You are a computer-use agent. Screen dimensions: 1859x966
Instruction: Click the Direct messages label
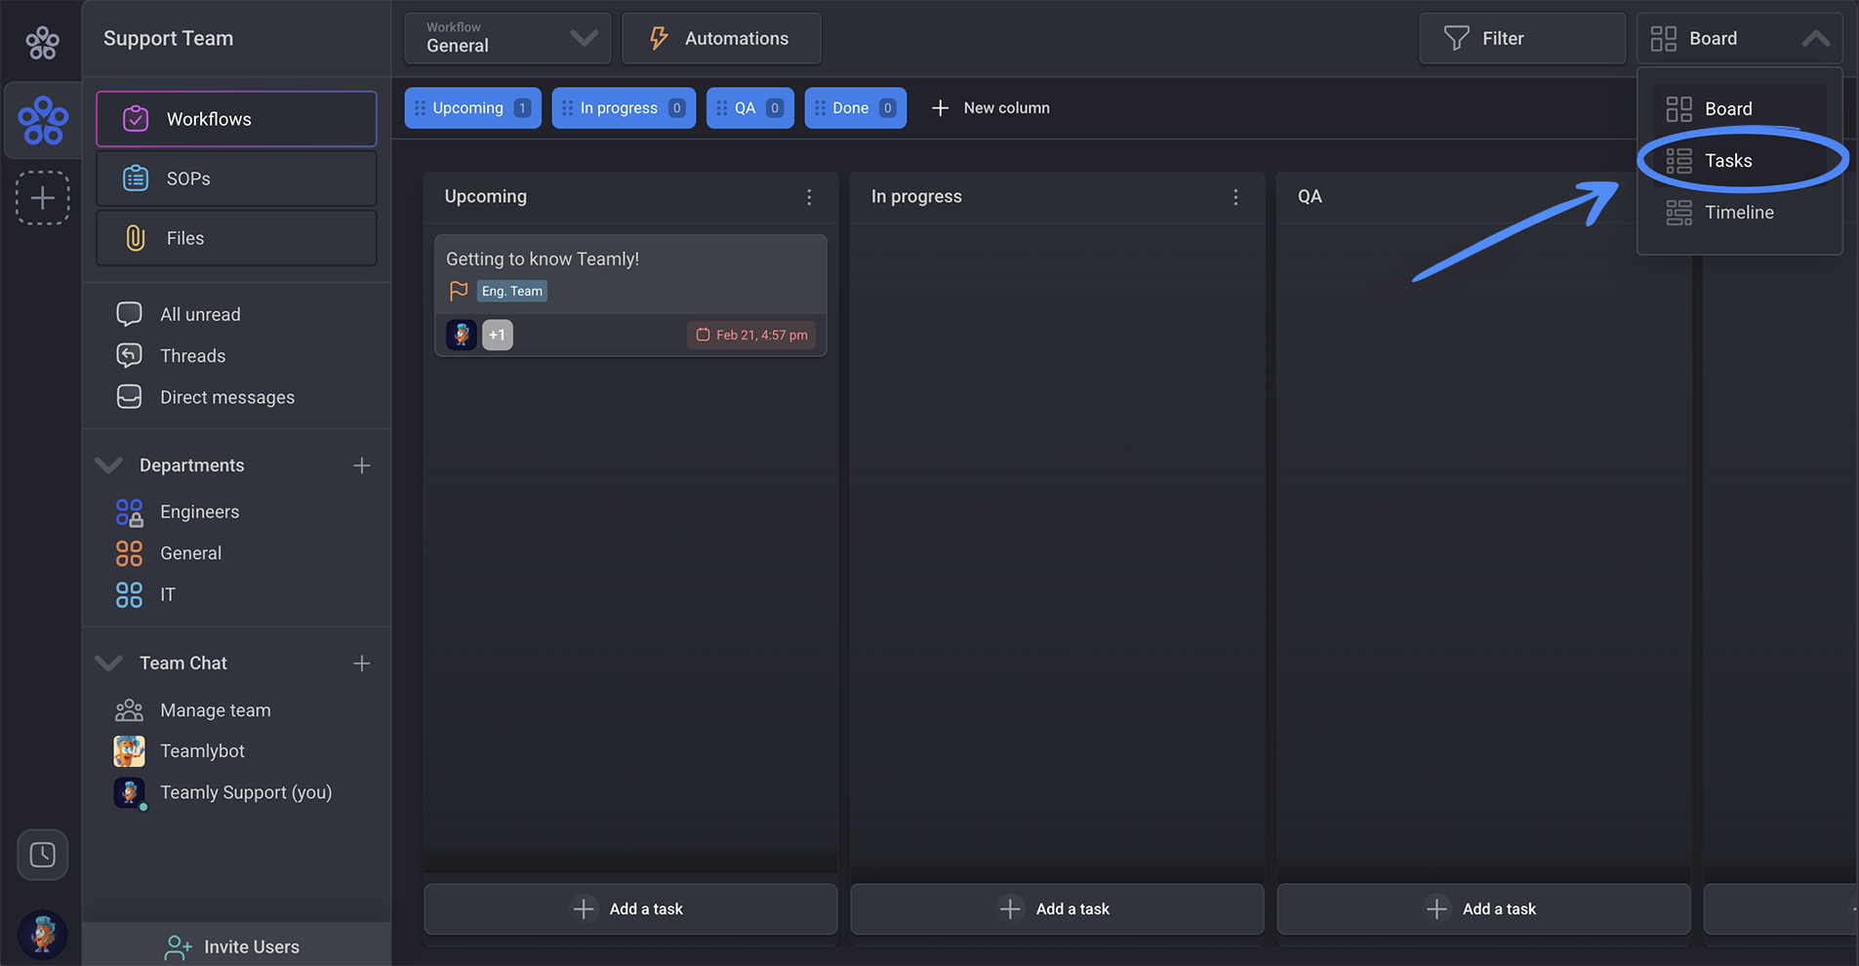[227, 397]
